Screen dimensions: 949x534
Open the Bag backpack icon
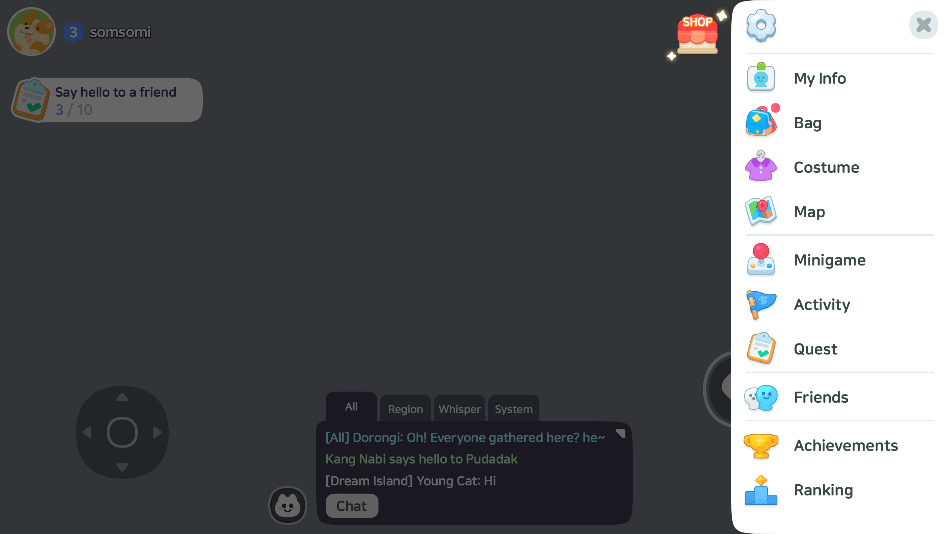(761, 122)
